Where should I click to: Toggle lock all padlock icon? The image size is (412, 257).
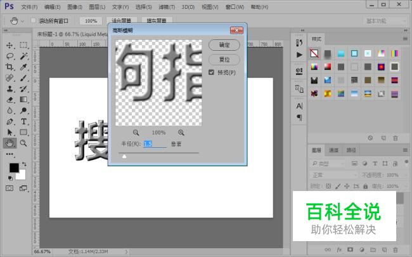tap(365, 186)
